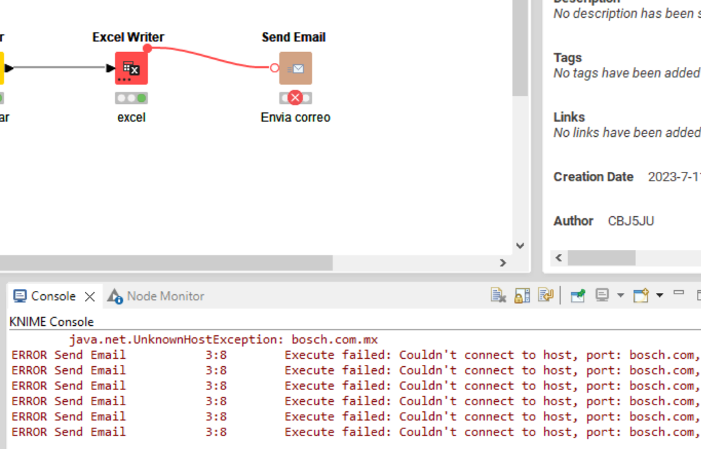Image resolution: width=701 pixels, height=449 pixels.
Task: Click the red error mark under Send Email
Action: (x=295, y=97)
